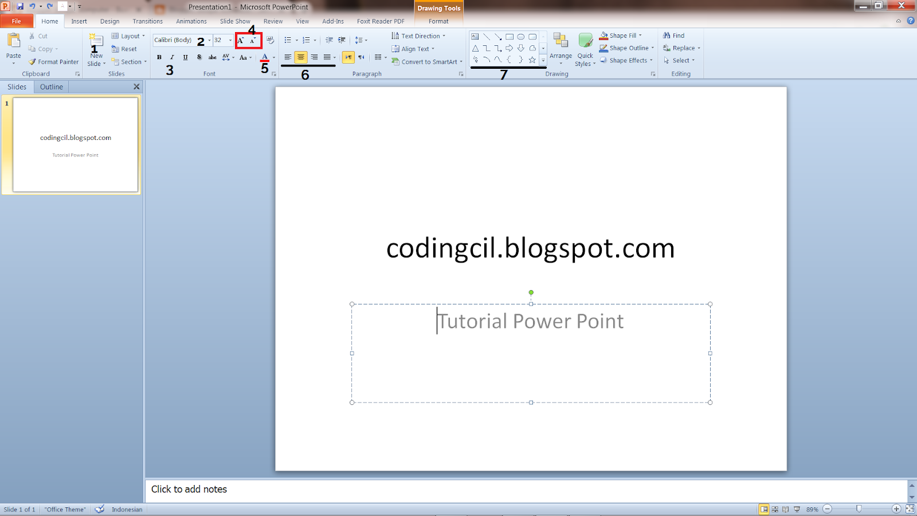Switch to the Outline pane tab
917x516 pixels.
click(52, 87)
